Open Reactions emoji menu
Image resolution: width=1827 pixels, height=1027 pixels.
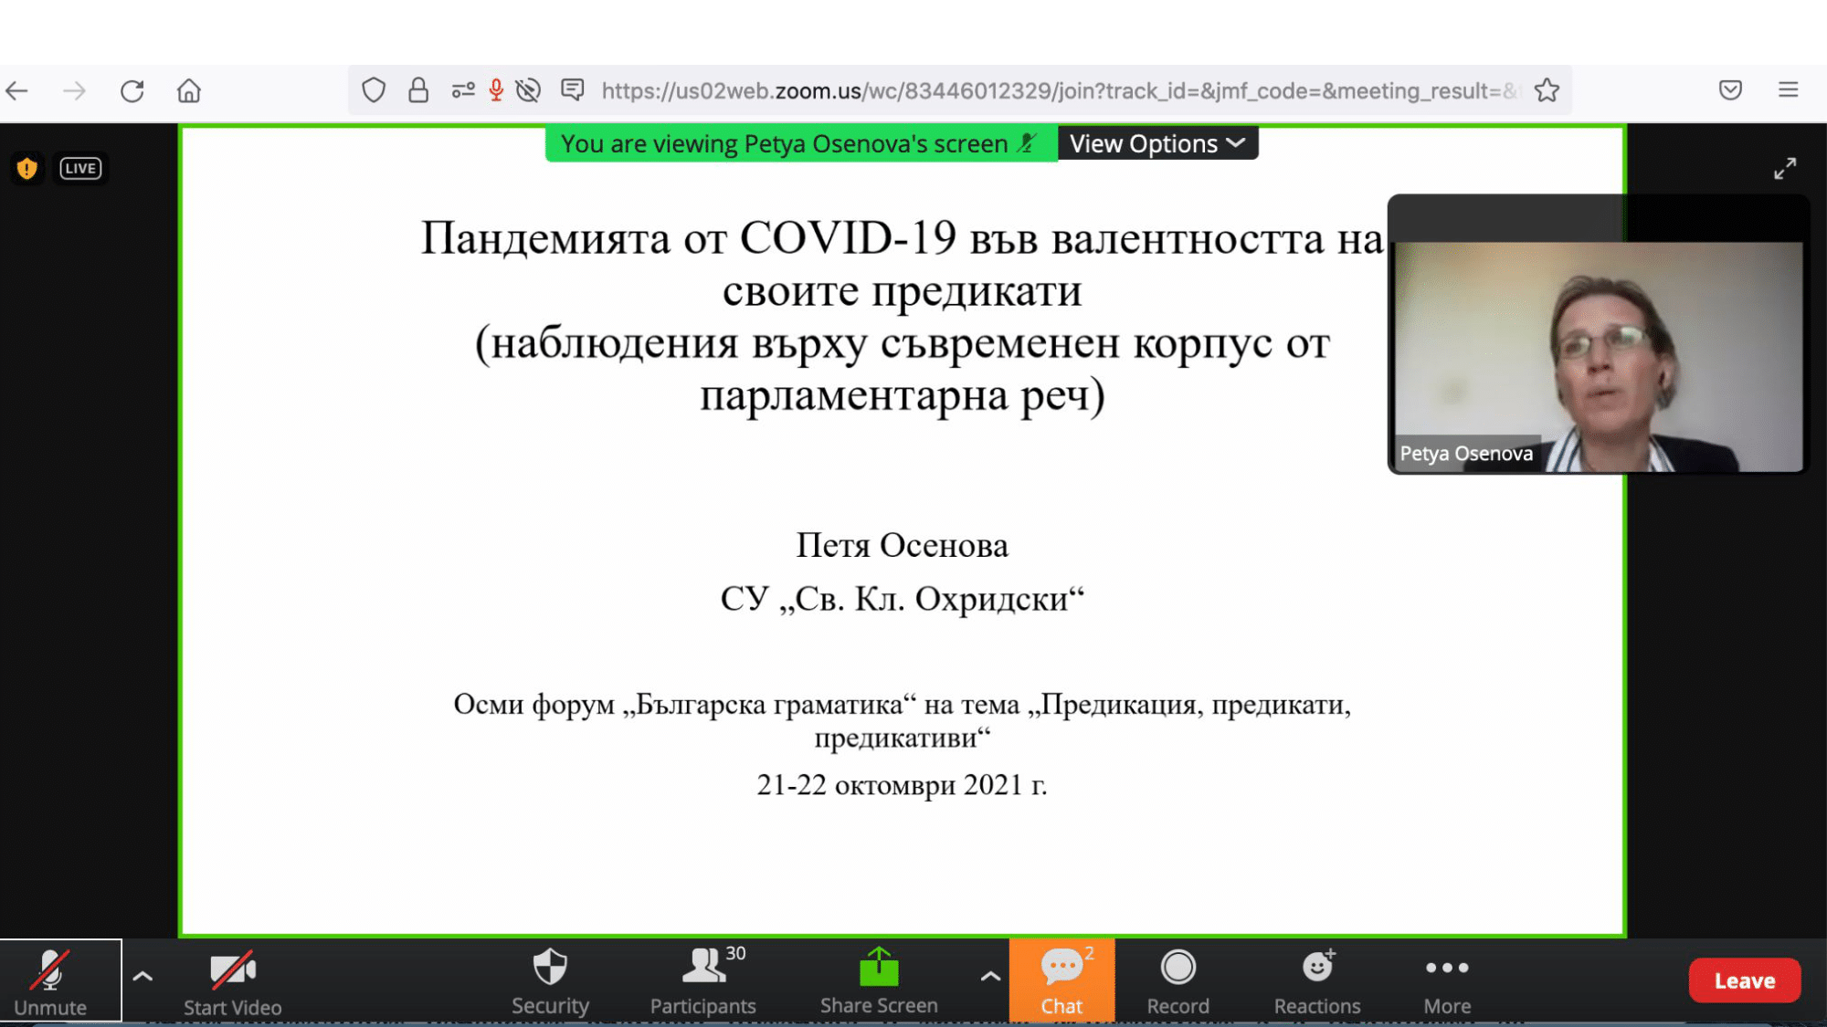1317,980
